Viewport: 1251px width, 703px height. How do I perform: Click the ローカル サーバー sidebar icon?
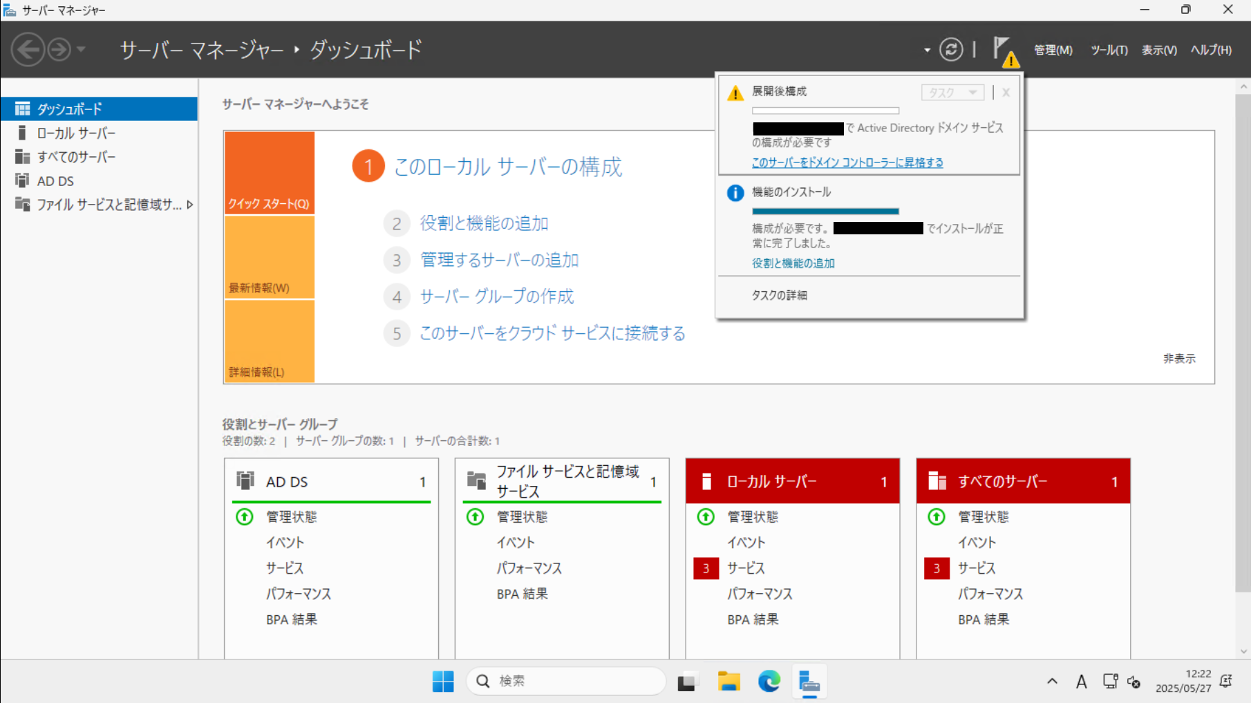coord(22,133)
